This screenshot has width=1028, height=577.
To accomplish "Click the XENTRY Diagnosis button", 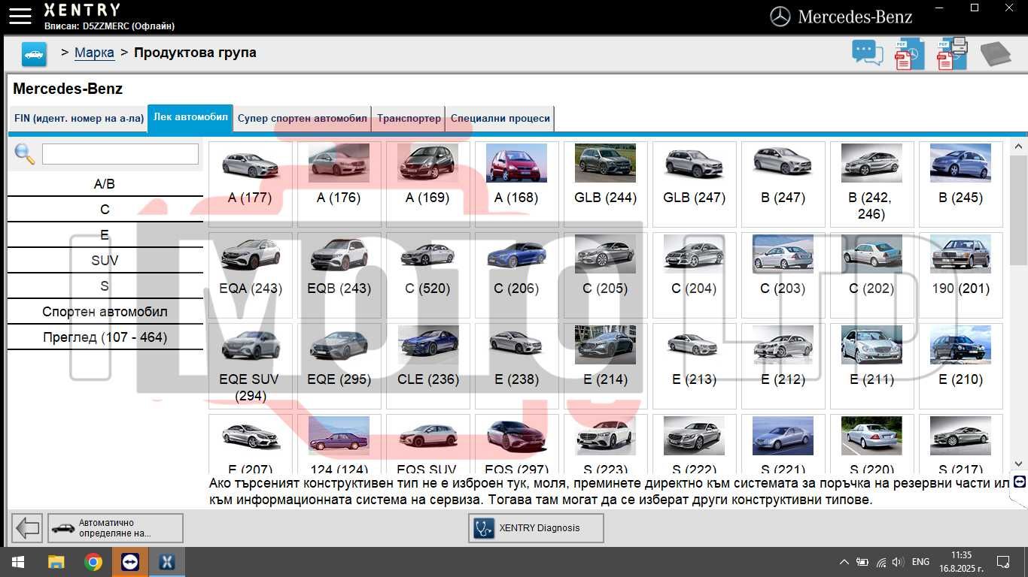I will click(x=536, y=528).
